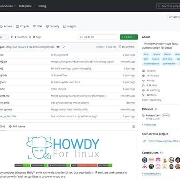Open Readme link with book icon
The height and width of the screenshot is (180, 180).
[149, 71]
